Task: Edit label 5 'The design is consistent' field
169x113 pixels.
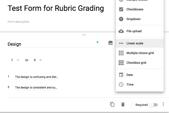Action: coord(36,87)
